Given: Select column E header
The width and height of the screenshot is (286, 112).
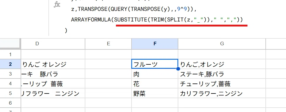Looking at the screenshot, I should click(x=108, y=44).
